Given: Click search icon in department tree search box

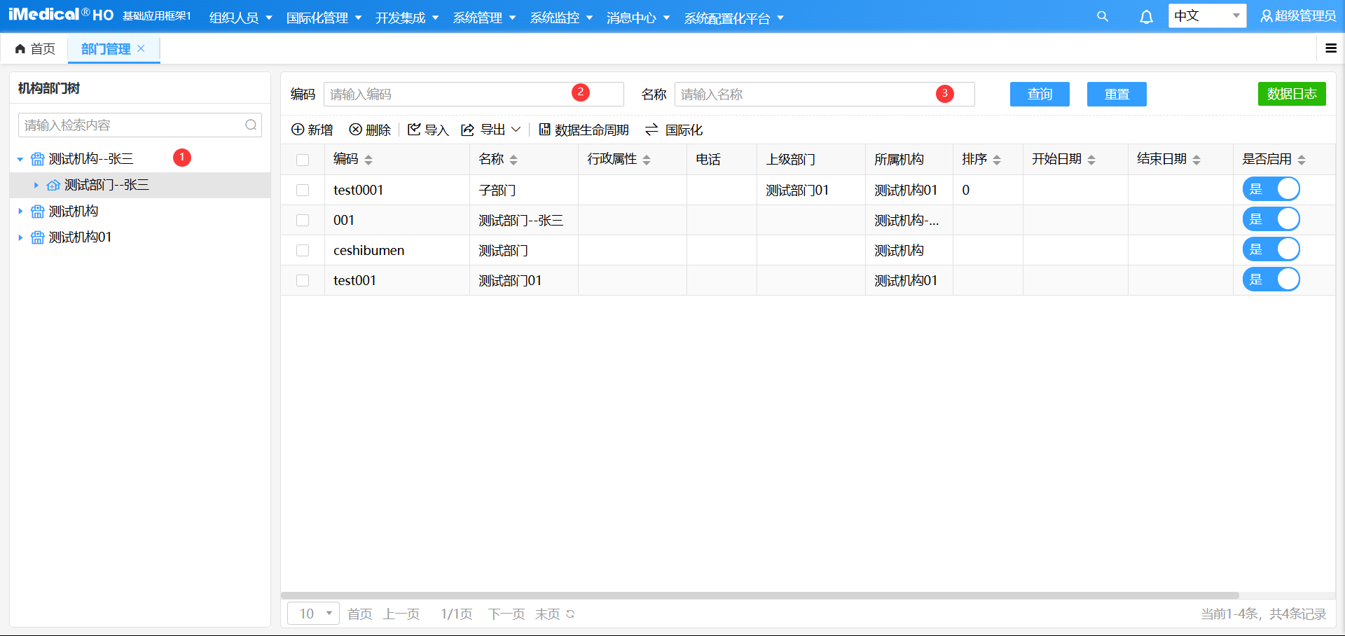Looking at the screenshot, I should (251, 125).
